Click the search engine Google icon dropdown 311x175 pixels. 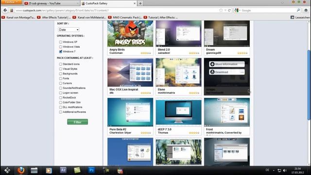pyautogui.click(x=238, y=10)
